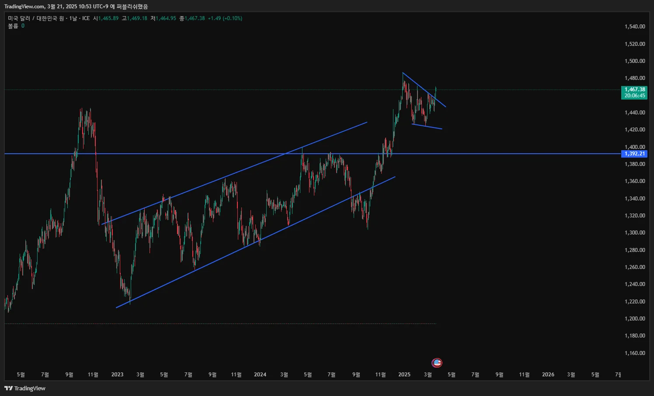Click the 2025 label on the time axis

(x=404, y=375)
